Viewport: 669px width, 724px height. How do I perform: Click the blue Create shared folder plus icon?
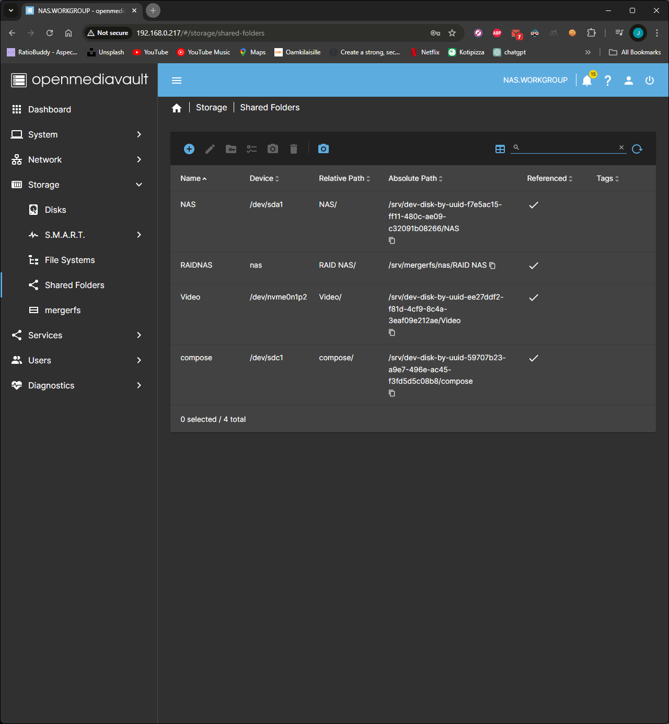189,149
